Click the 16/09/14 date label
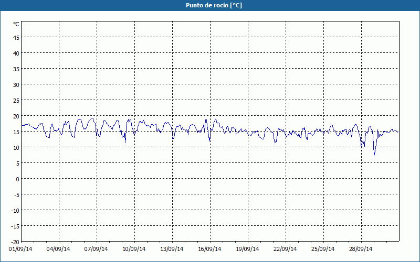This screenshot has height=262, width=420. click(x=209, y=249)
